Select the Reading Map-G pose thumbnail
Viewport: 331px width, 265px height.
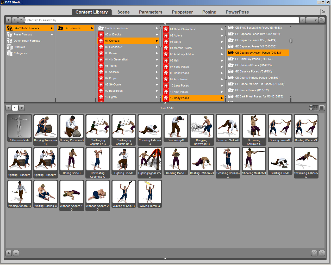tap(176, 161)
